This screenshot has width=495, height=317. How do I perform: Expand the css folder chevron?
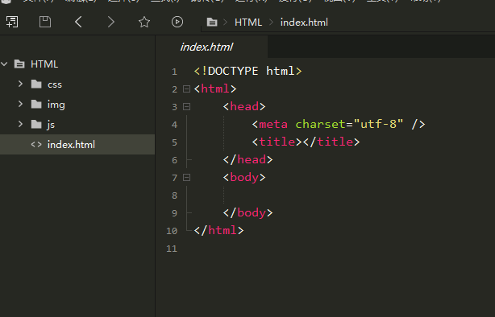[20, 84]
